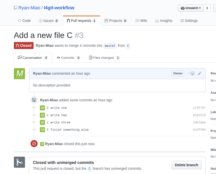Click the avatar next to 'C write one'
The width and height of the screenshot is (216, 174).
tap(42, 108)
